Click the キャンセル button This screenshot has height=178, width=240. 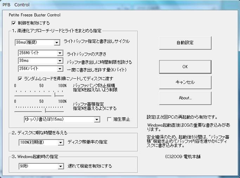(x=185, y=83)
